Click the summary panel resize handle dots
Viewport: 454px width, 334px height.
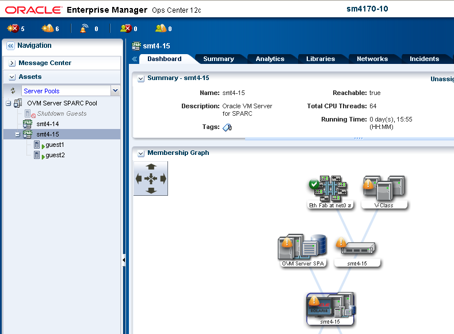click(358, 138)
